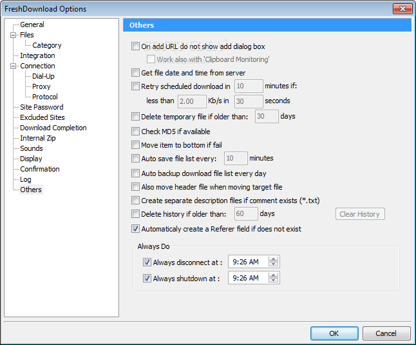
Task: Click auto save minutes field showing 10
Action: tap(236, 158)
